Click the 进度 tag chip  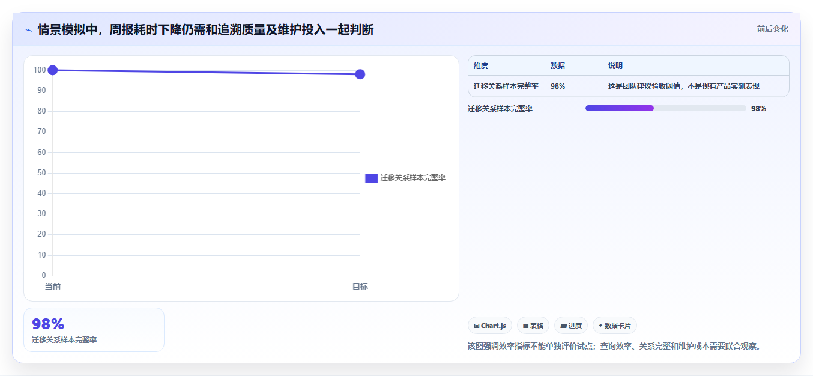571,326
